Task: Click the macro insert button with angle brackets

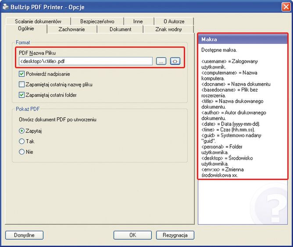Action: pos(175,61)
